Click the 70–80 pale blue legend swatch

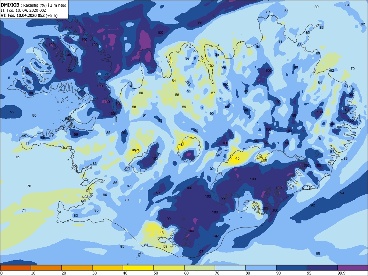(230, 268)
